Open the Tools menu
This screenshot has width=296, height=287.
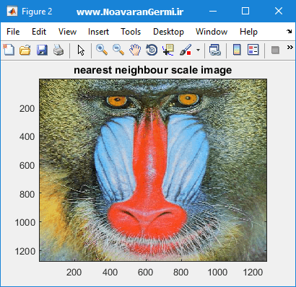(131, 32)
